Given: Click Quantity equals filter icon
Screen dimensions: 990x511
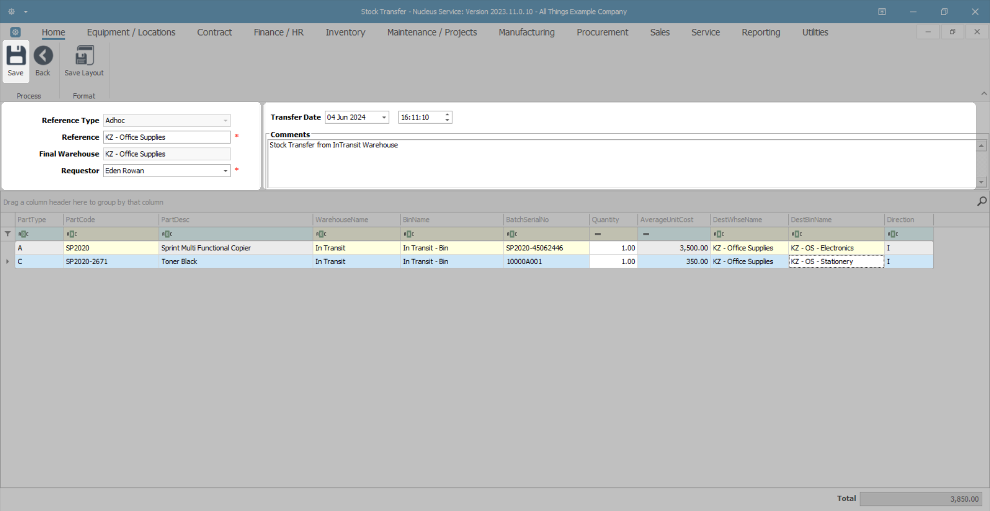Looking at the screenshot, I should coord(598,234).
